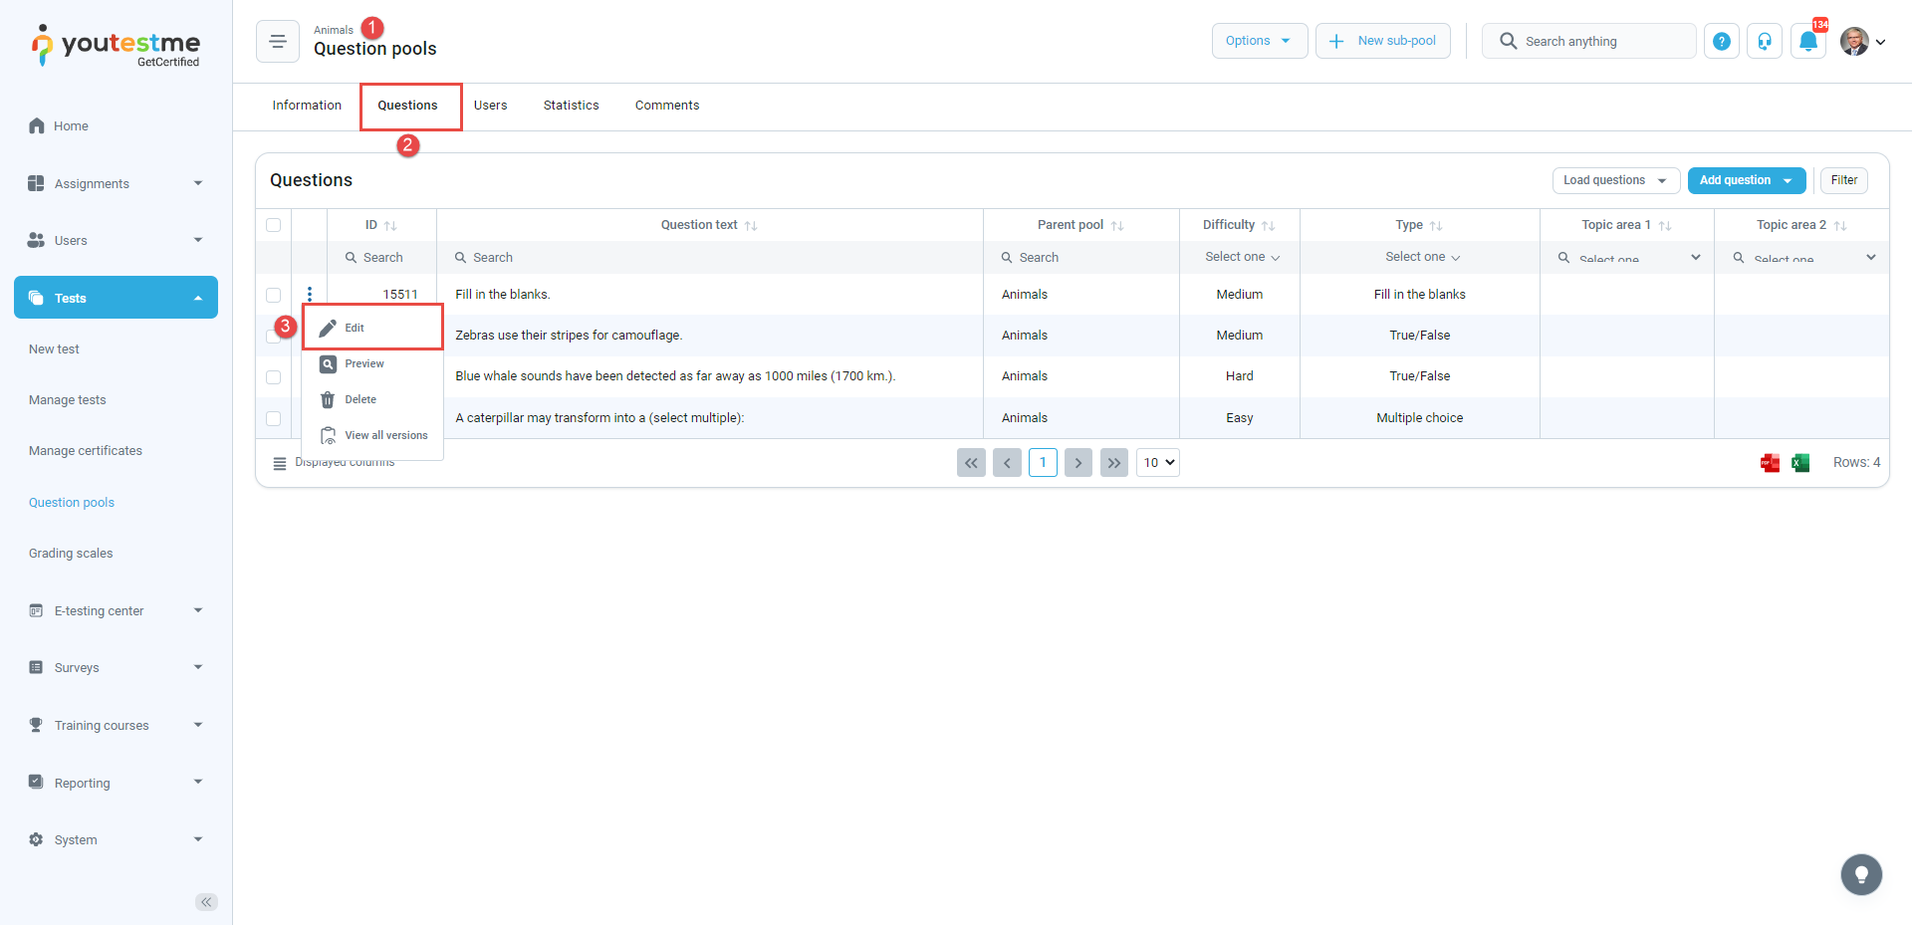Check the Blue whale question row checkbox
1912x925 pixels.
click(274, 377)
